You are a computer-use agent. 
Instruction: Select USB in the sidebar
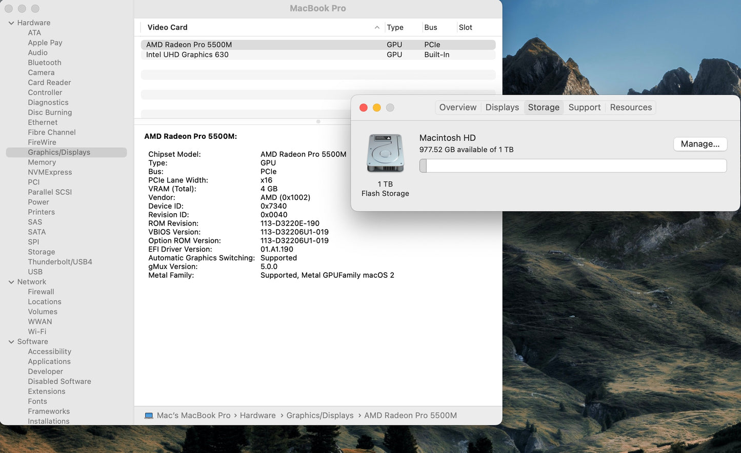(35, 272)
